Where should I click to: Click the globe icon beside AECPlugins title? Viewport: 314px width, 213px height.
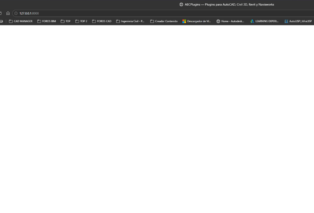tap(181, 4)
